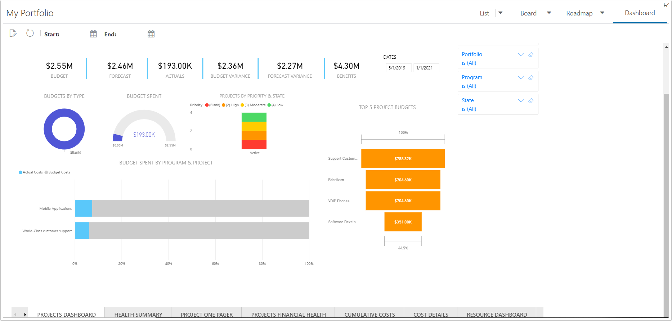Screen dimensions: 672x321
Task: Expand the State filter chevron
Action: click(x=521, y=101)
